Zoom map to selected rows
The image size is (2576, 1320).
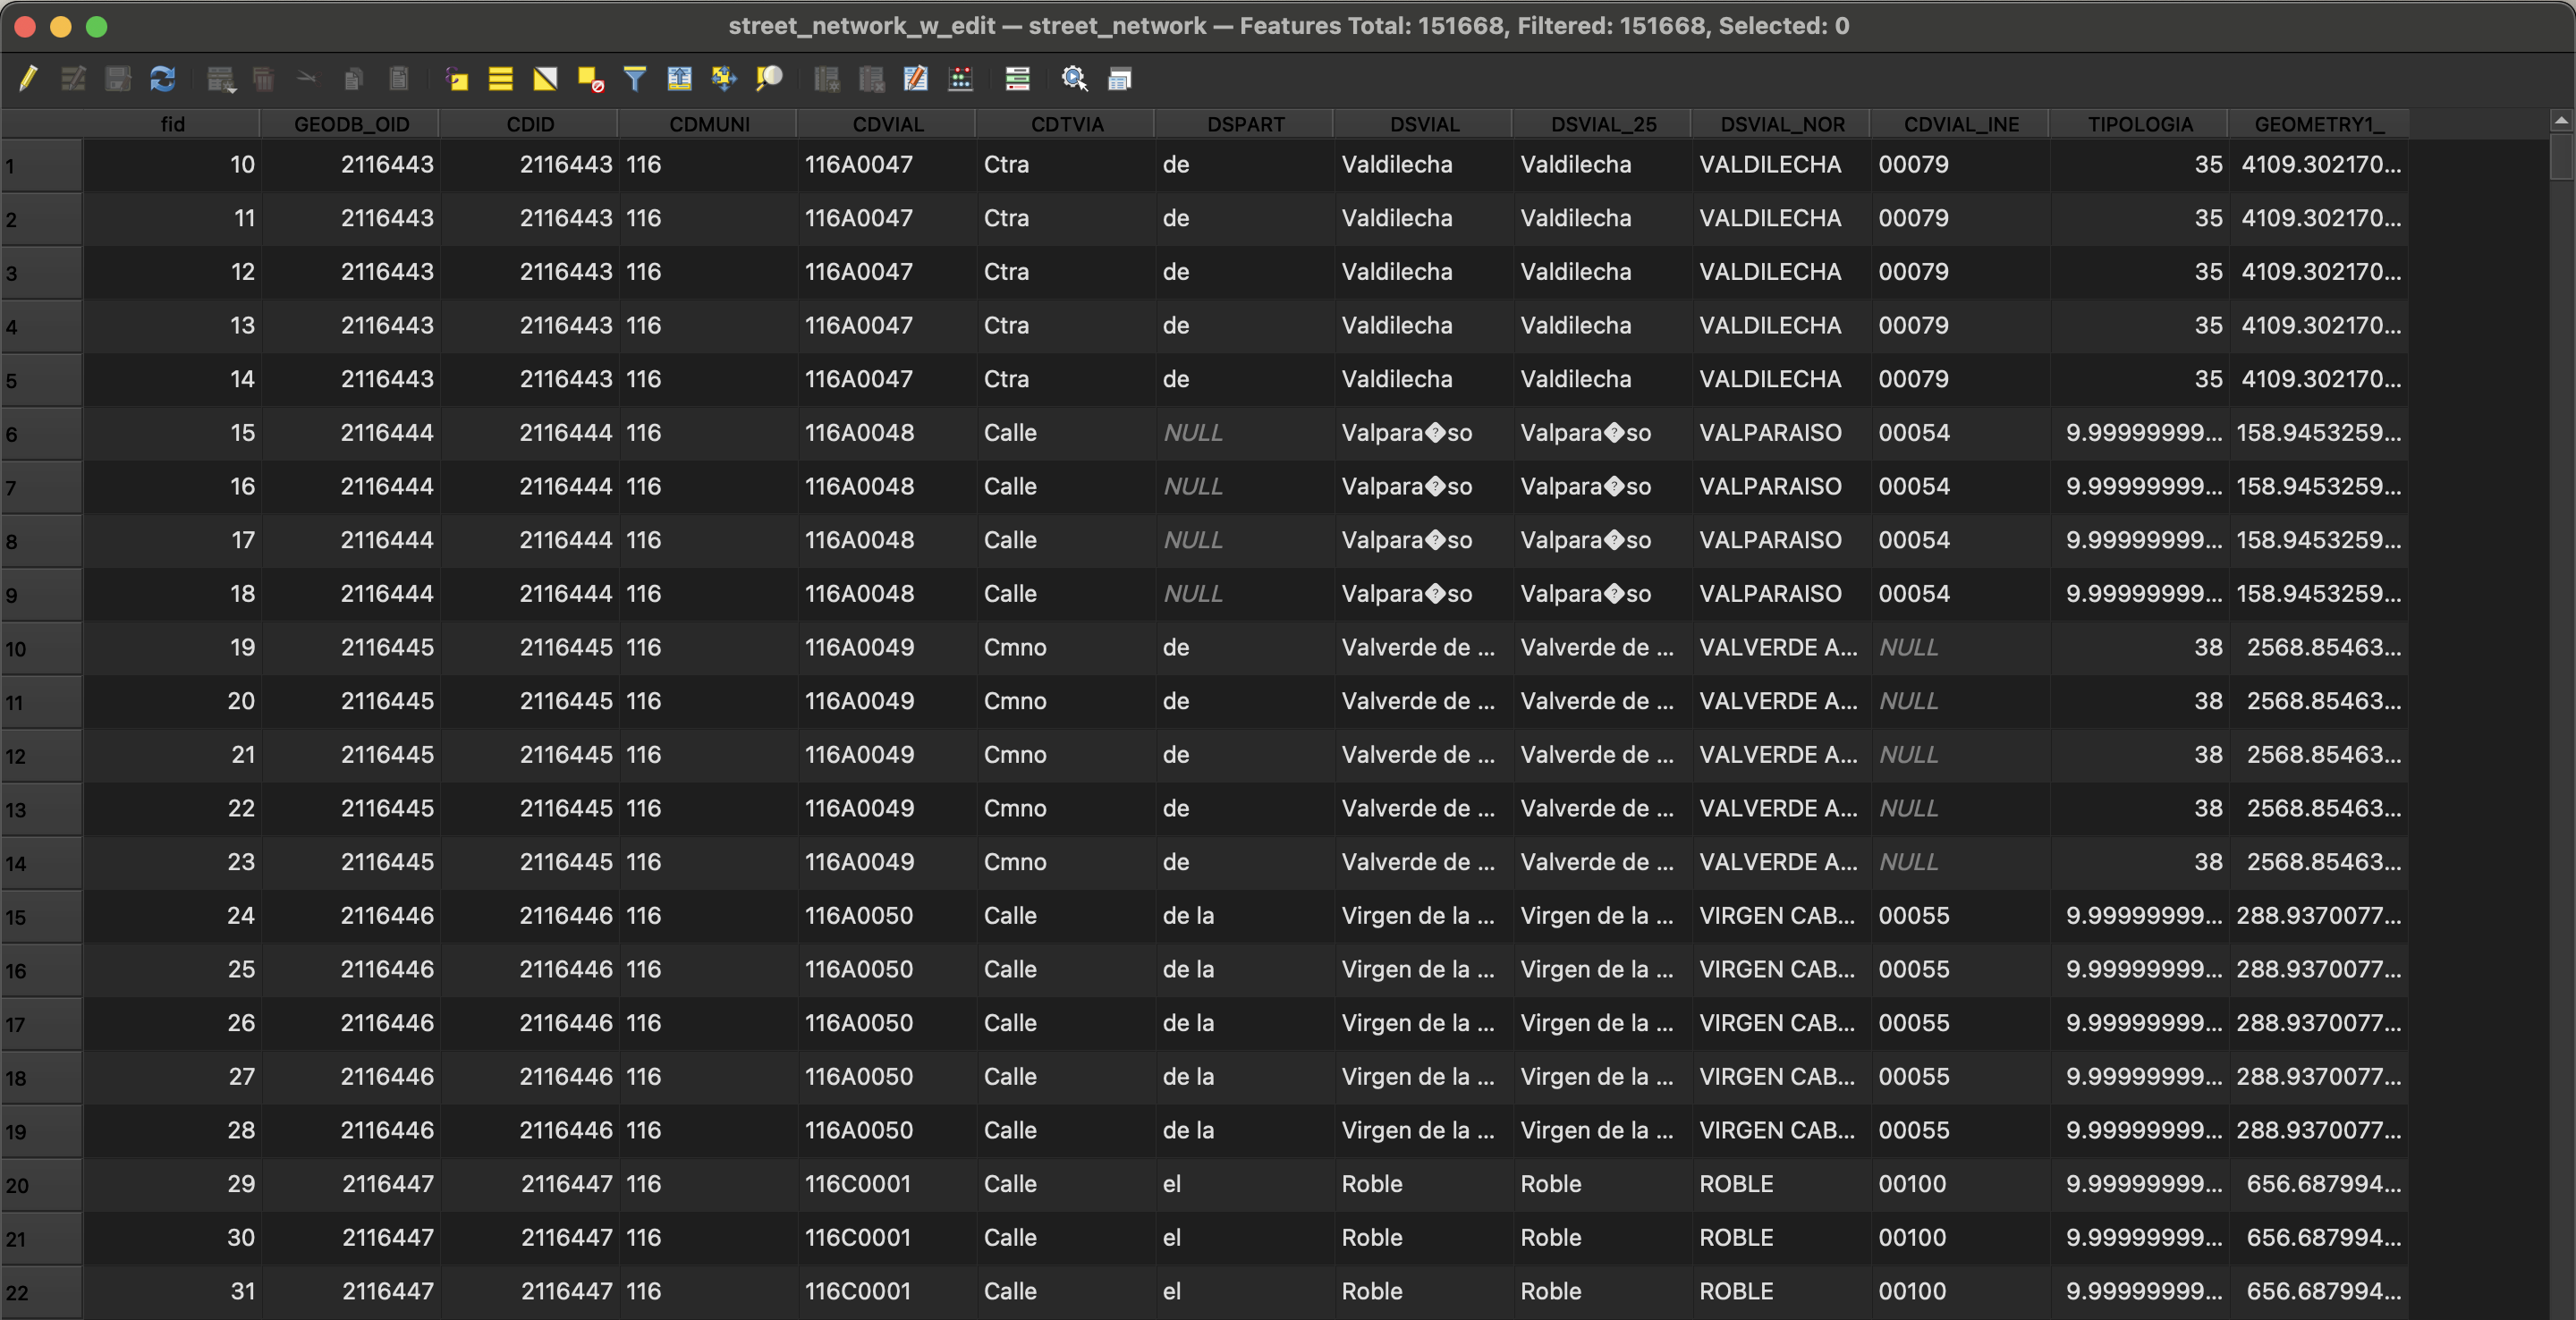pyautogui.click(x=768, y=78)
